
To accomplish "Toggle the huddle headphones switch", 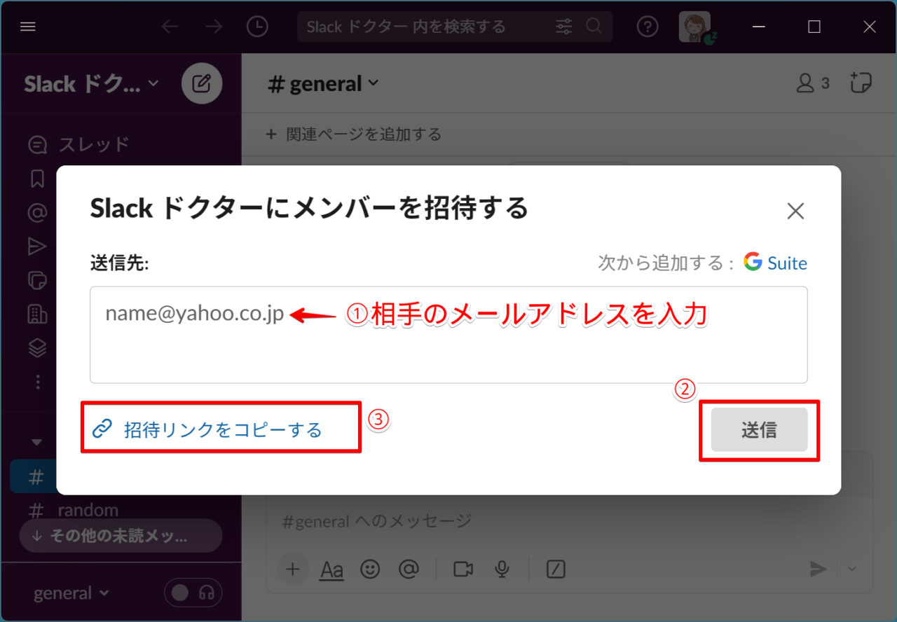I will [193, 593].
